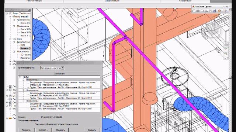The height and width of the screenshot is (132, 236).
Task: Click the sheet icon below the 'Пи' row
Action: 10,102
